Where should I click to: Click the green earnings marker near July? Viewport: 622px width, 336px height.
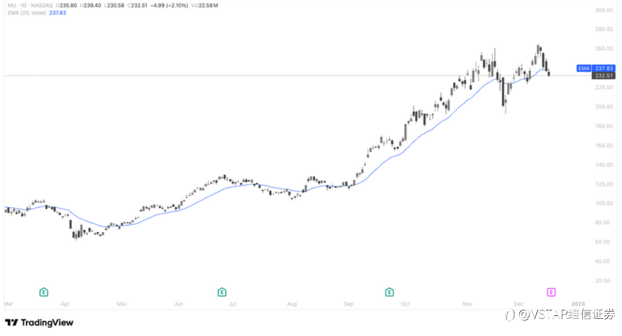[222, 292]
